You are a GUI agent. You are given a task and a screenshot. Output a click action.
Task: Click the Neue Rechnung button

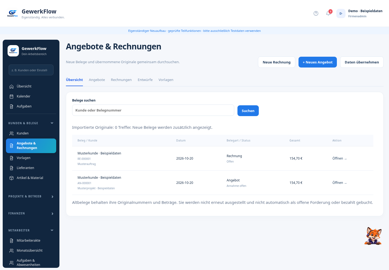(x=277, y=62)
